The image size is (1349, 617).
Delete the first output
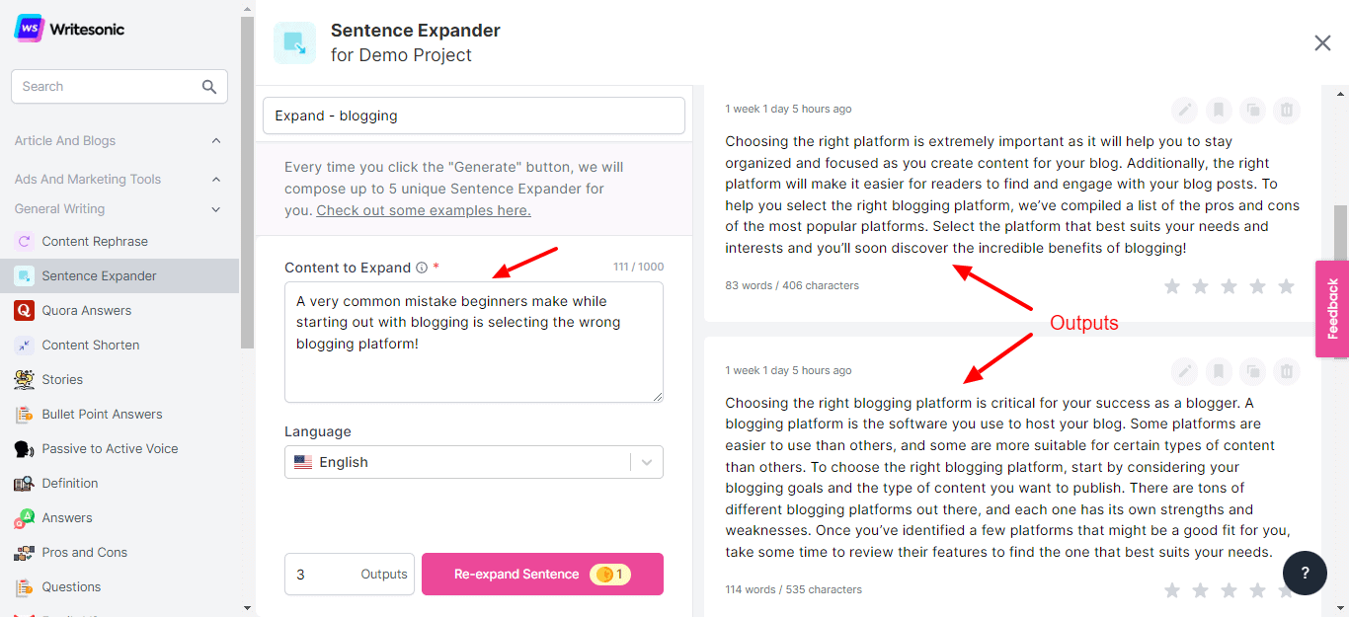[1286, 110]
